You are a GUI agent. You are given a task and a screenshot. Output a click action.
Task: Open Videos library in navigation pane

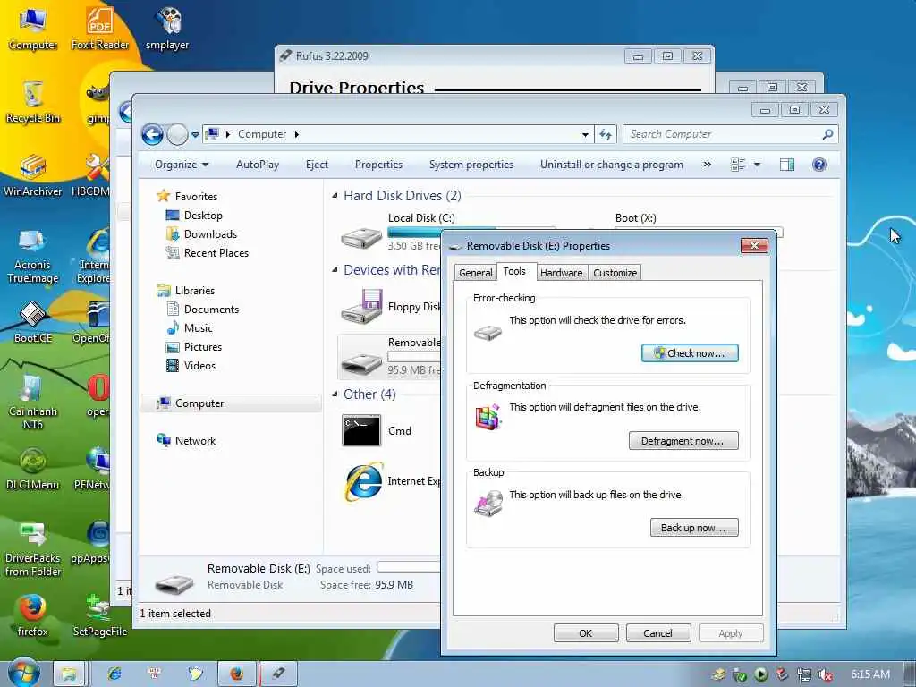click(x=191, y=366)
